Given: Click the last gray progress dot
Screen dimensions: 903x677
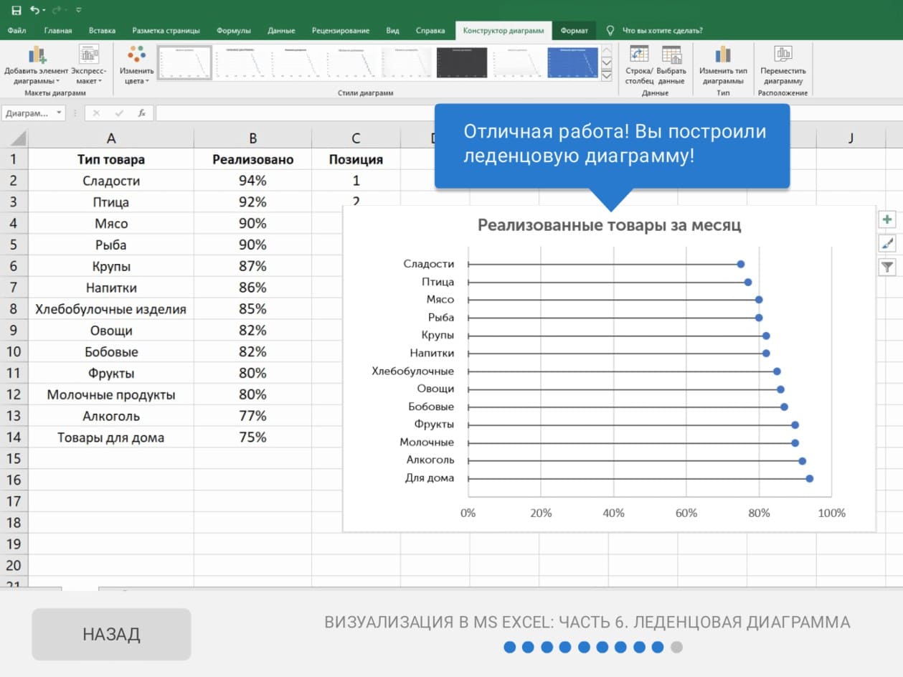Looking at the screenshot, I should click(x=676, y=648).
